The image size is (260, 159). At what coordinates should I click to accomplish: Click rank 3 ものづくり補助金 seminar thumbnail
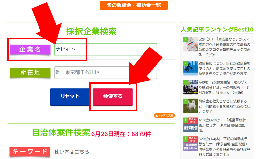(x=190, y=87)
